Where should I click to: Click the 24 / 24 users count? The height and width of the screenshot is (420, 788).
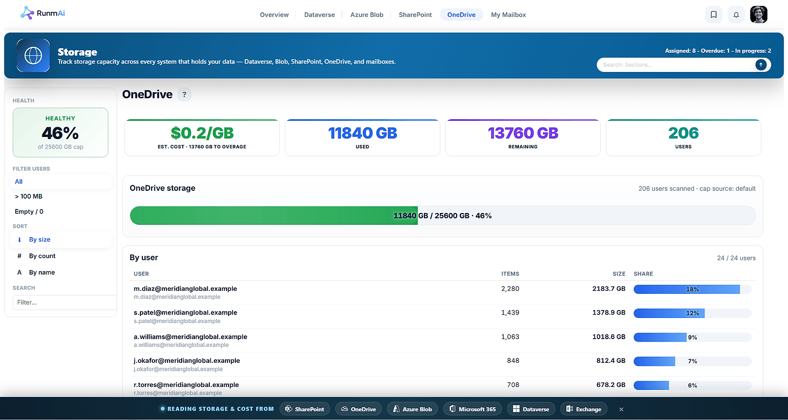tap(736, 258)
